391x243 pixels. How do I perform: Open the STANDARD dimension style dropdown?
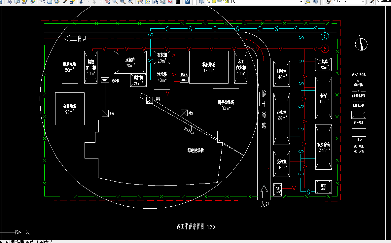click(383, 2)
